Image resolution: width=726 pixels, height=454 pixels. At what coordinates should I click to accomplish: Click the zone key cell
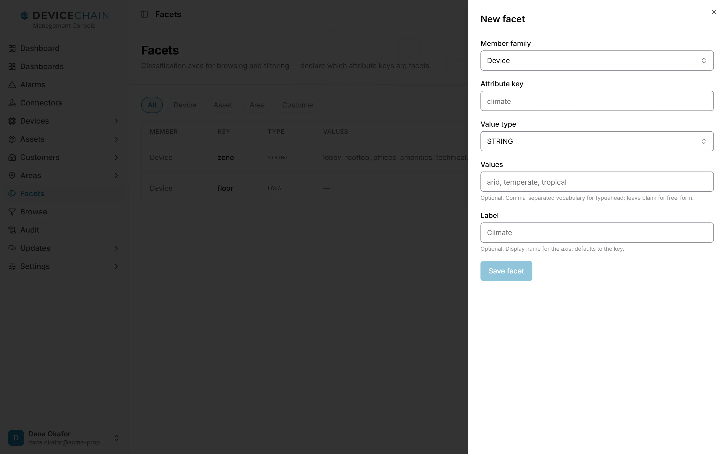tap(226, 158)
